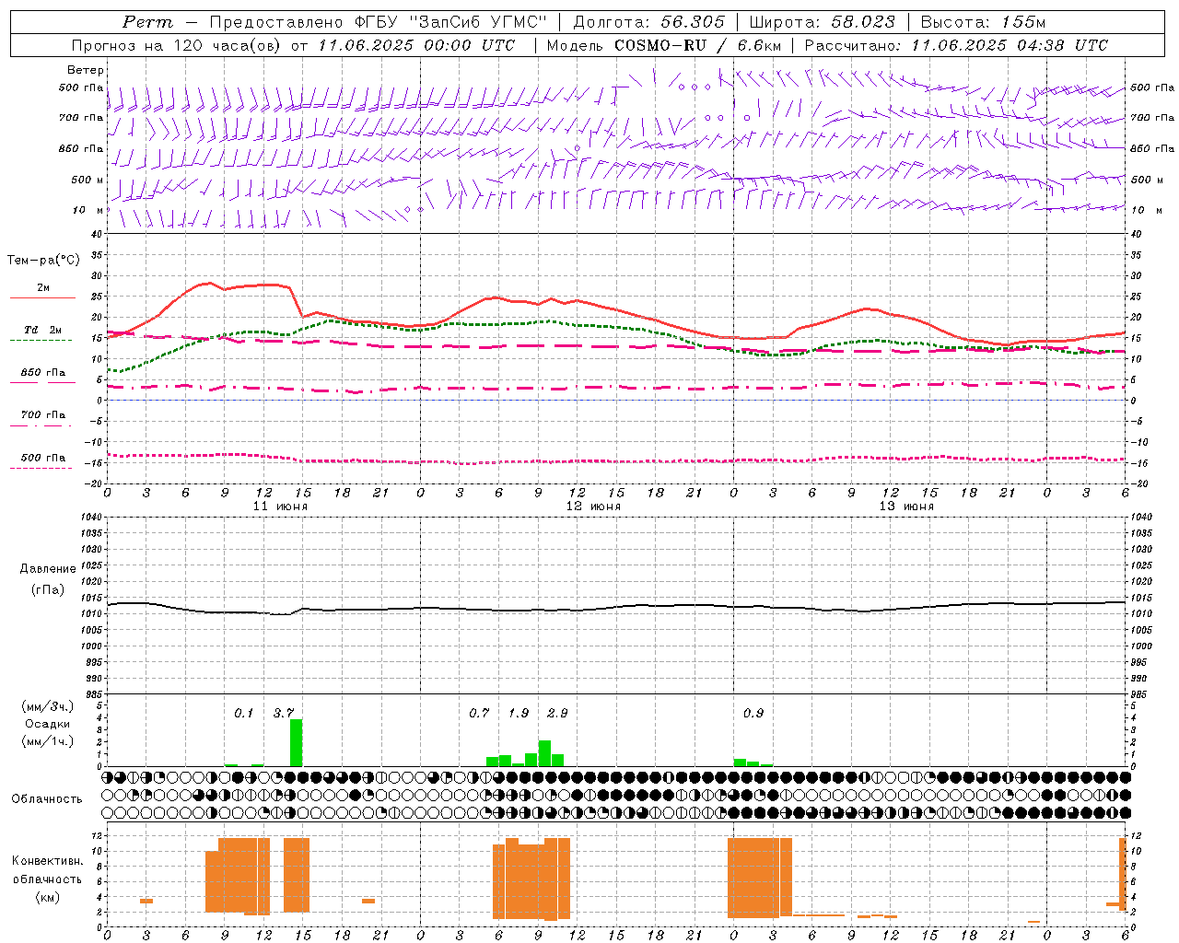This screenshot has height=943, width=1179.
Task: Click the "2.9" precipitation total value
Action: 557,714
